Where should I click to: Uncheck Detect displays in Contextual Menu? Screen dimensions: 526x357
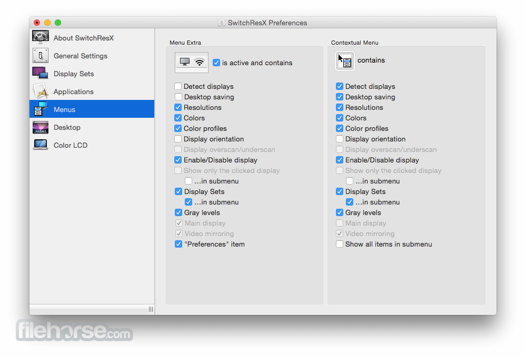pyautogui.click(x=340, y=86)
